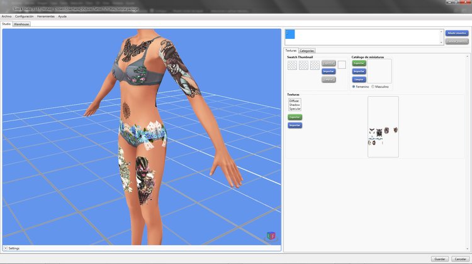Click blue Importar under the Texturas list
This screenshot has width=472, height=264.
pyautogui.click(x=295, y=125)
